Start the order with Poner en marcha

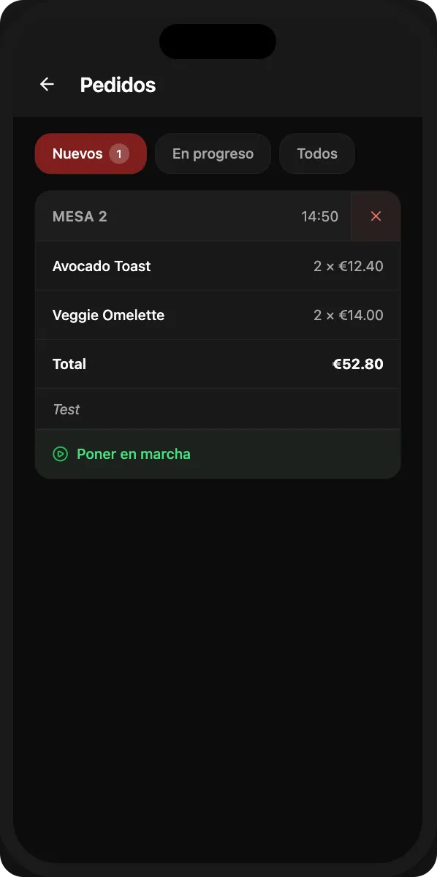[134, 454]
